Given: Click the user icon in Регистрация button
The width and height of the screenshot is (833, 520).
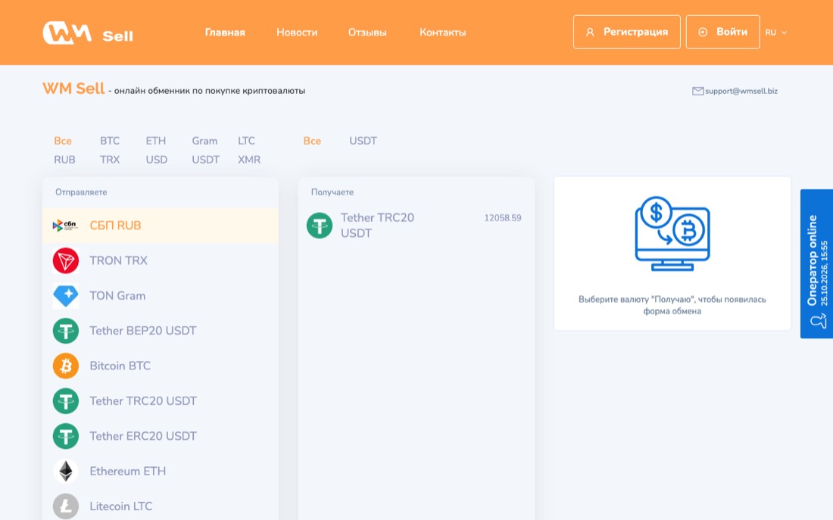Looking at the screenshot, I should [x=590, y=33].
